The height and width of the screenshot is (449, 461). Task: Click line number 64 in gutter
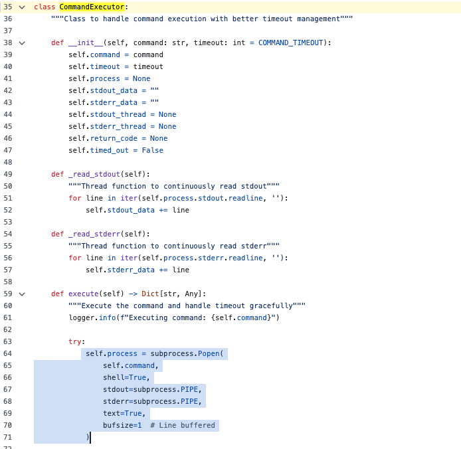pos(8,353)
